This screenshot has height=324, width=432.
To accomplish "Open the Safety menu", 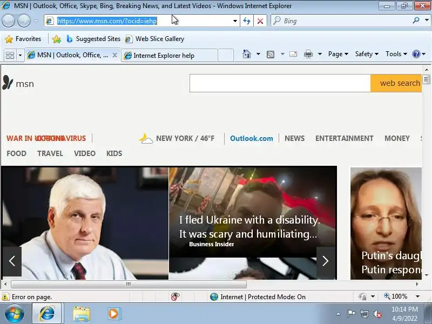I will [x=367, y=54].
